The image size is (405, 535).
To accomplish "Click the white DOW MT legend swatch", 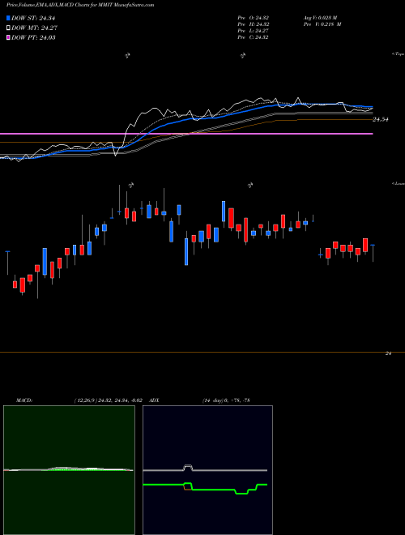I will 8,28.
